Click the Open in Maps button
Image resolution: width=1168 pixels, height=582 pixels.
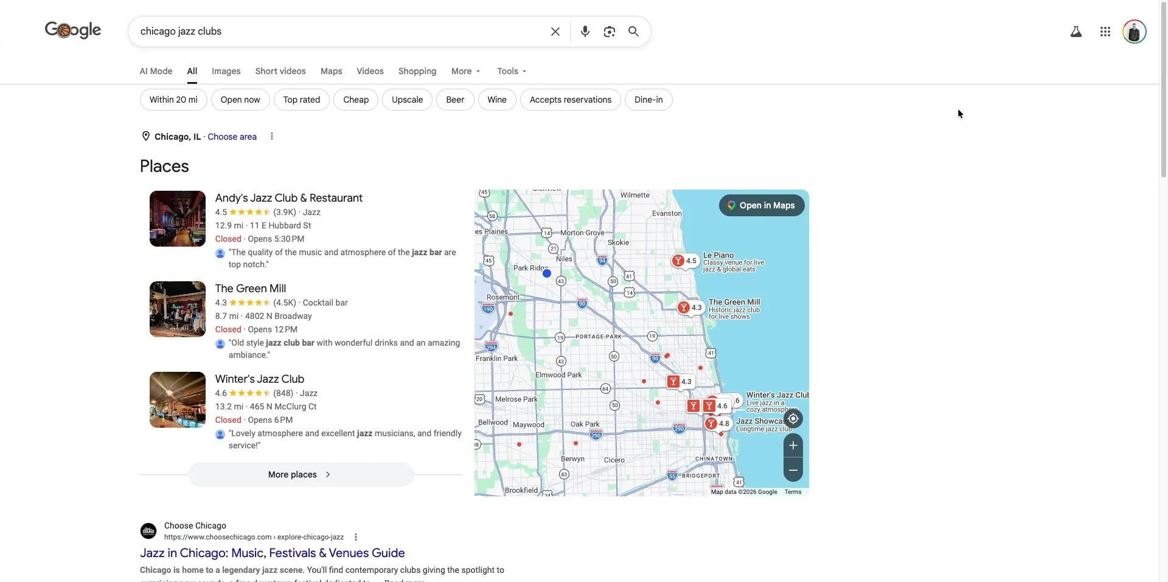click(x=762, y=205)
